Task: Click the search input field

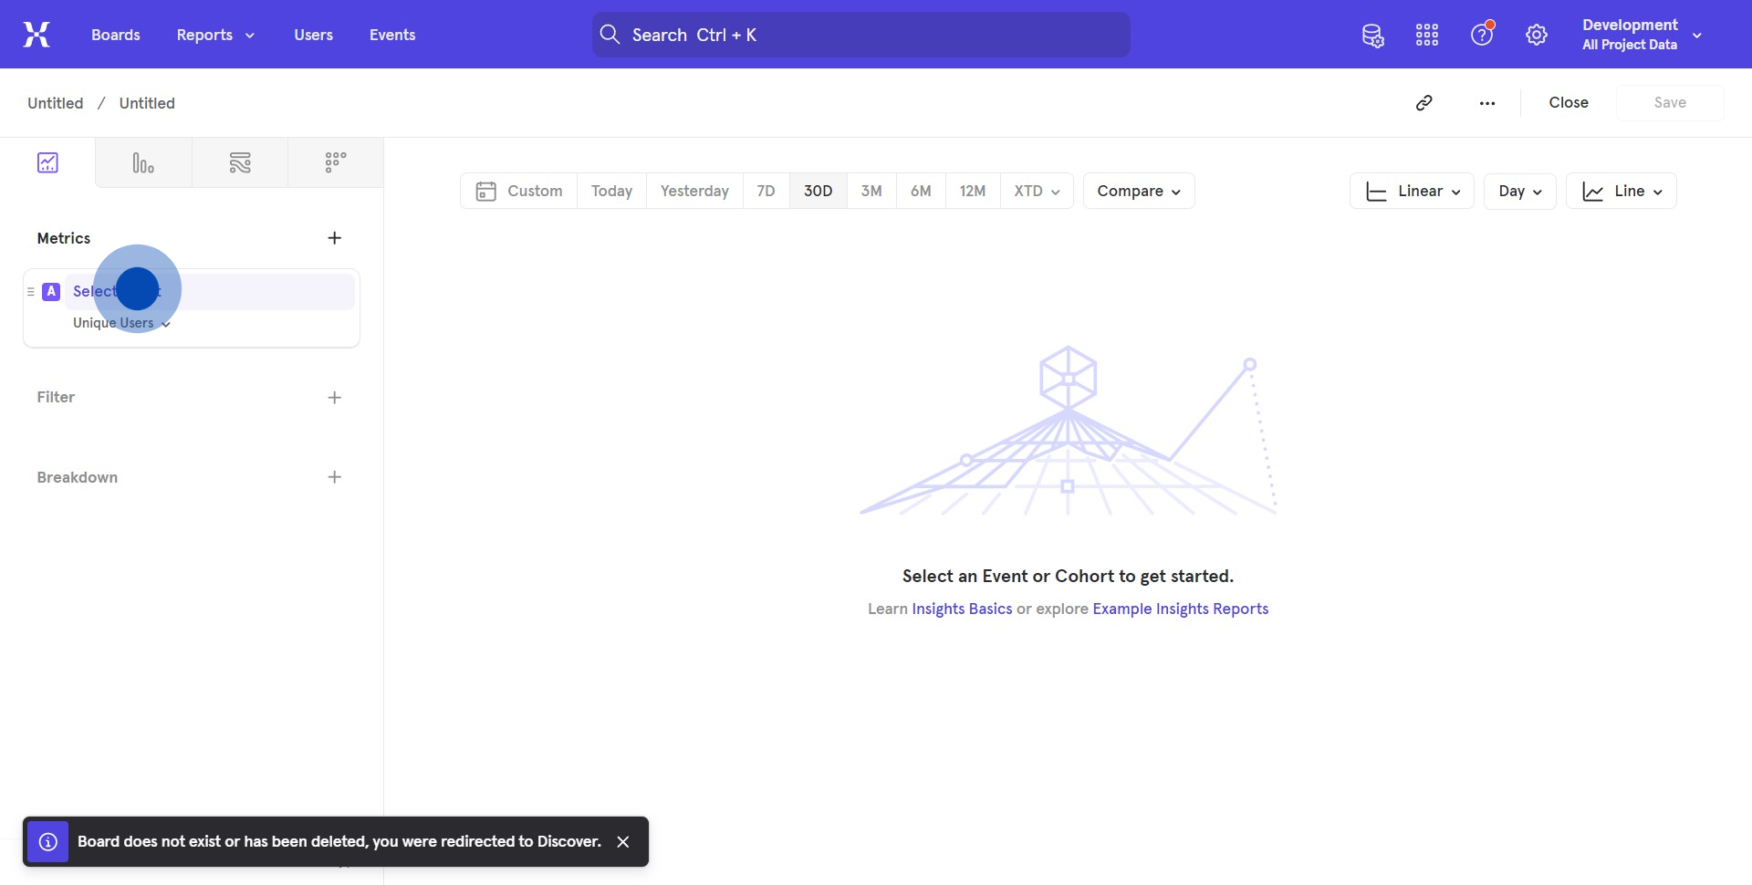Action: (860, 35)
